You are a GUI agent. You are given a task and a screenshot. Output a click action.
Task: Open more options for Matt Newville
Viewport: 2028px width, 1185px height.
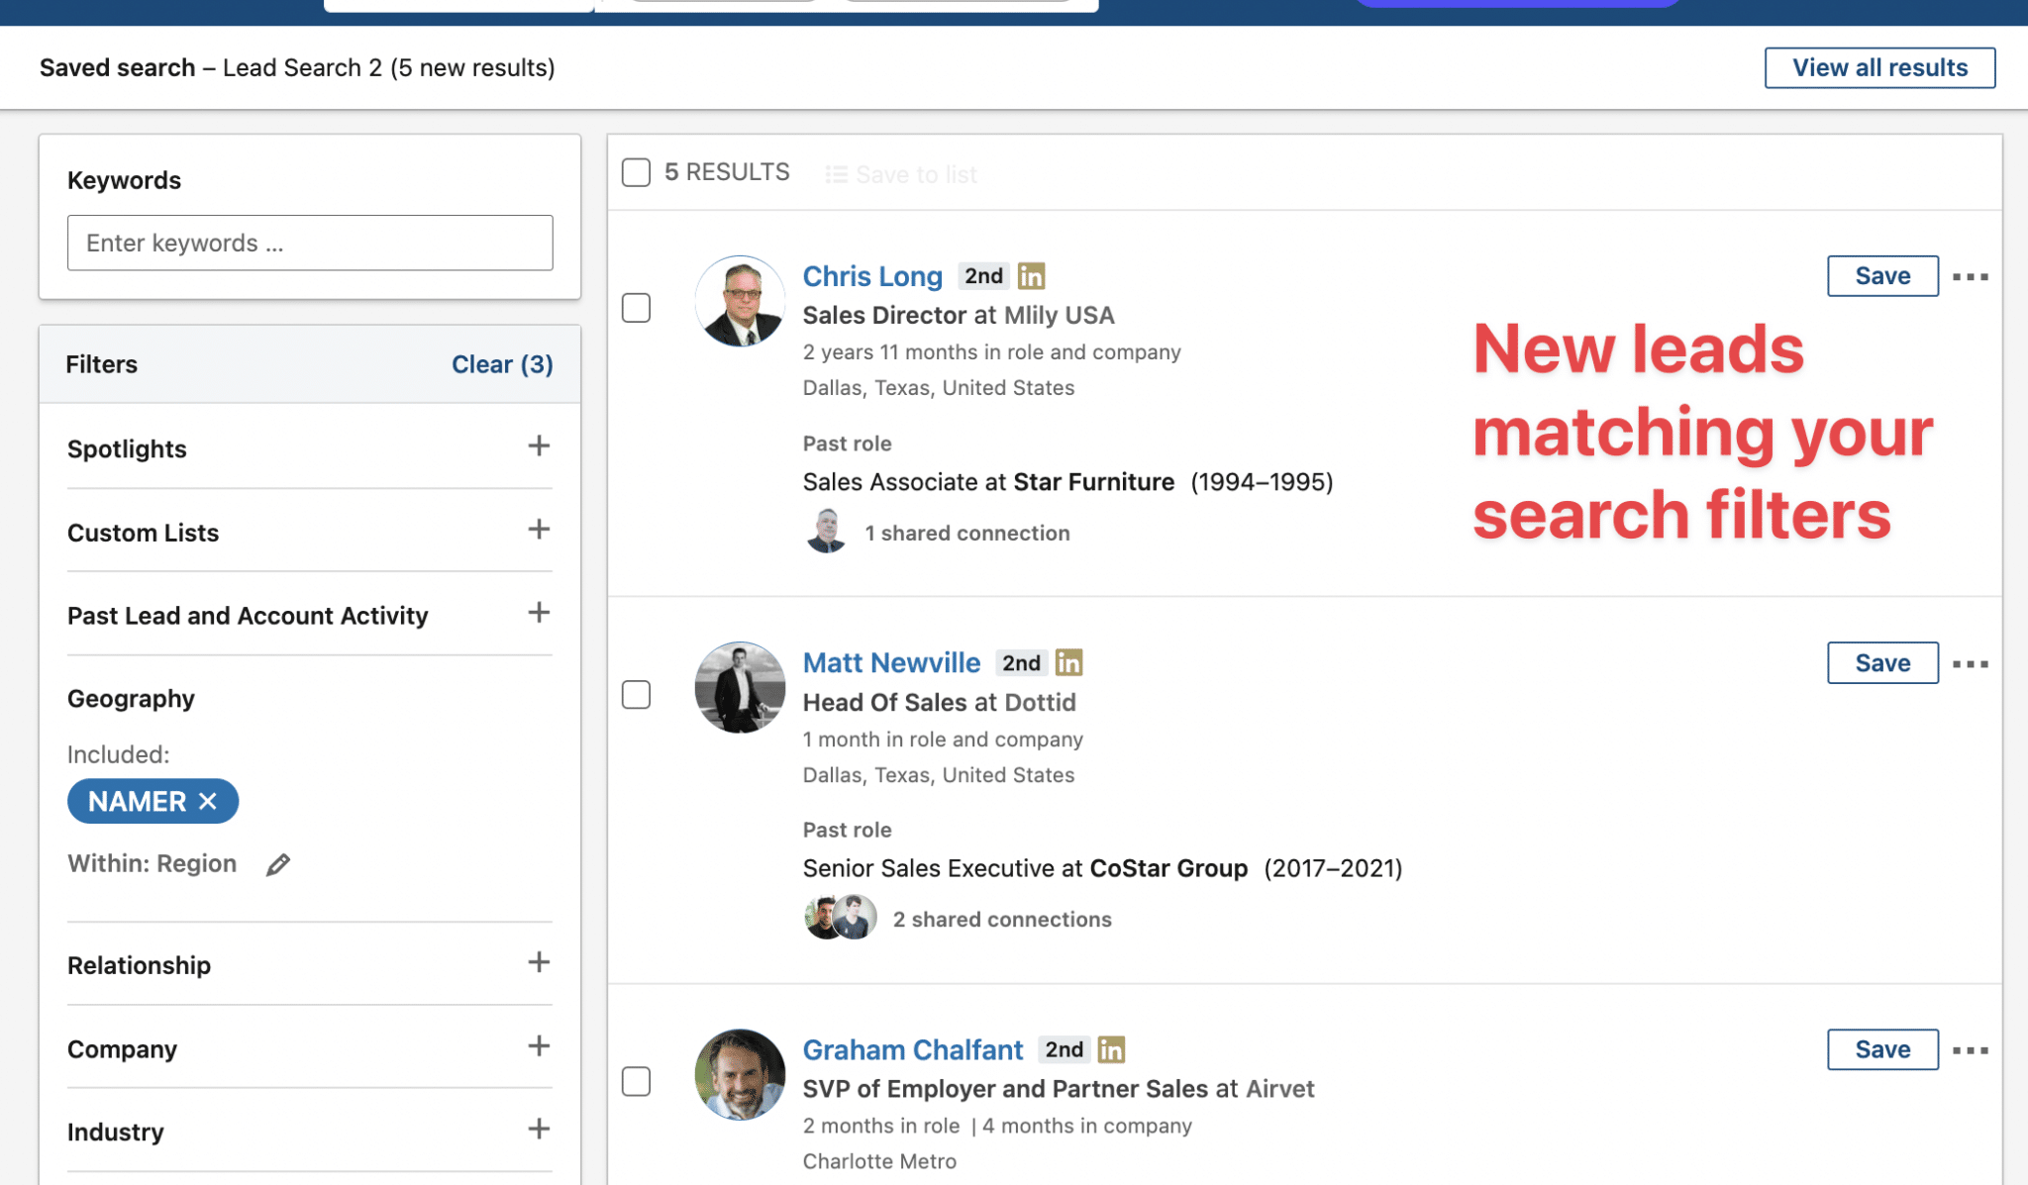(x=1971, y=663)
